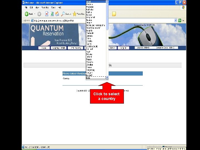The width and height of the screenshot is (200, 150).
Task: Click the Windows flag logo
Action: pyautogui.click(x=183, y=7)
